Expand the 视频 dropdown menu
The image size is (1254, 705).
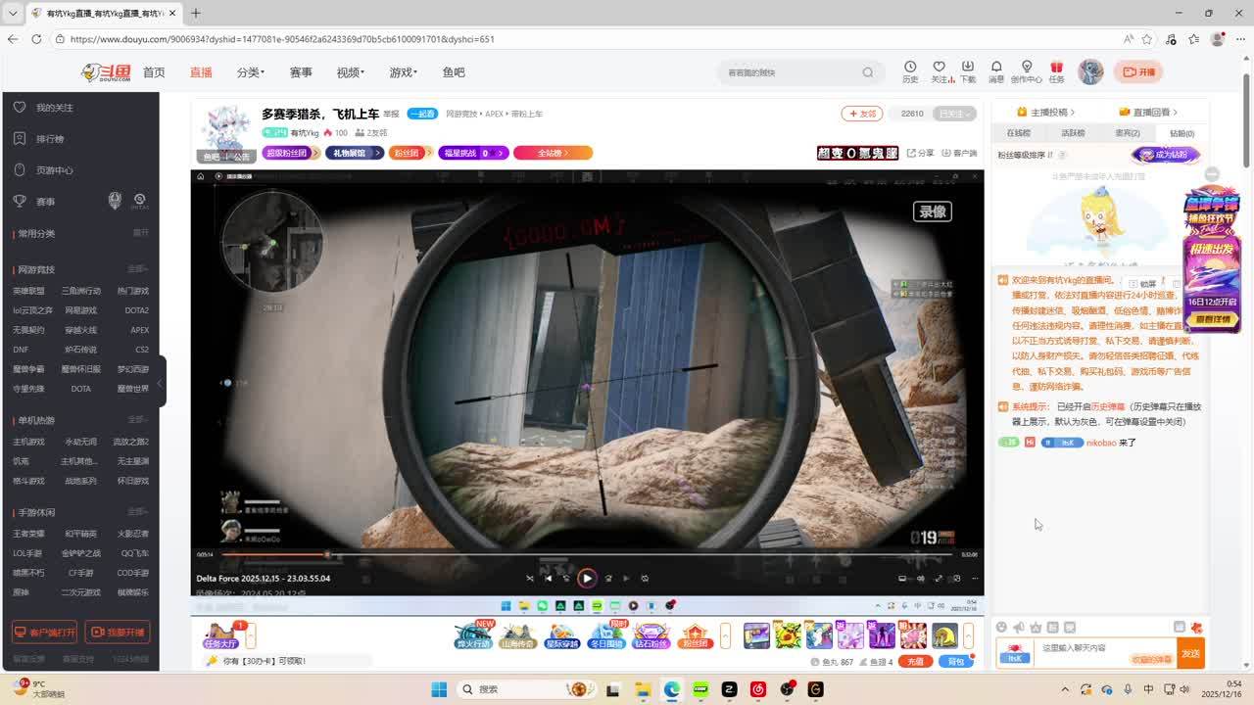point(350,72)
